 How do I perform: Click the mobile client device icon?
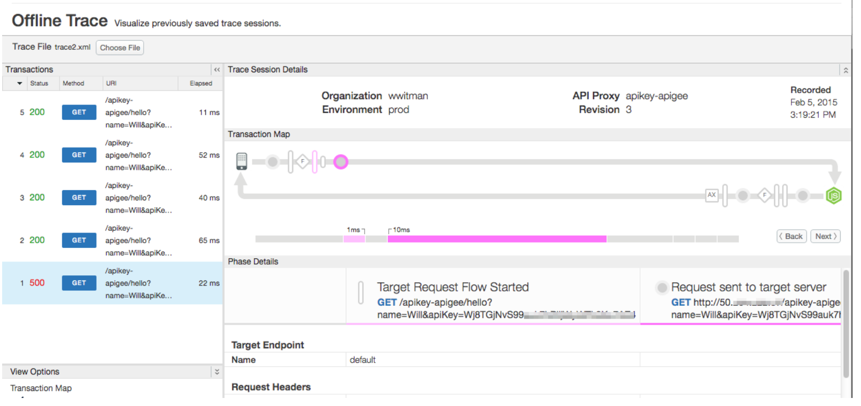click(242, 161)
